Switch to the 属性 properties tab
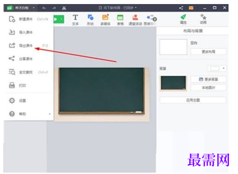 coord(183,19)
